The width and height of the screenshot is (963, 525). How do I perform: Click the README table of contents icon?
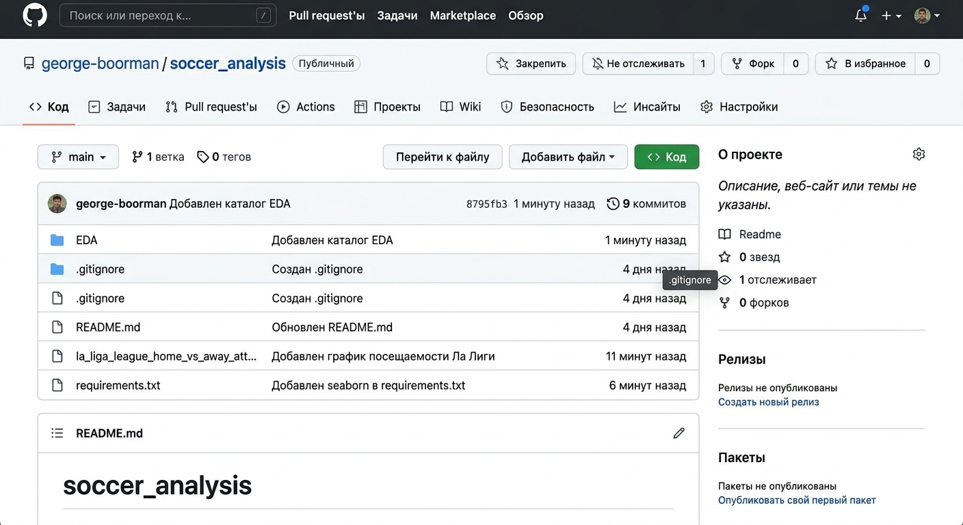(57, 433)
